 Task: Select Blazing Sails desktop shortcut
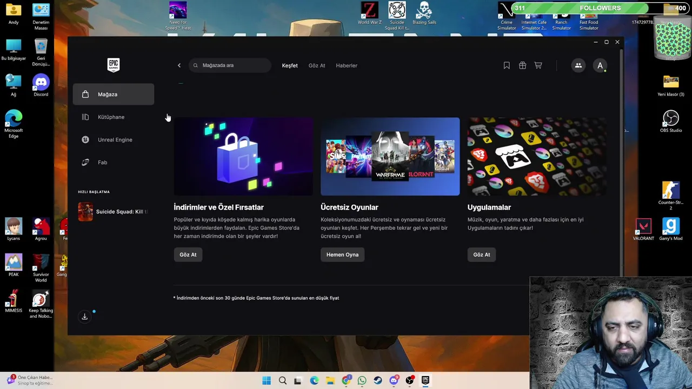point(424,14)
